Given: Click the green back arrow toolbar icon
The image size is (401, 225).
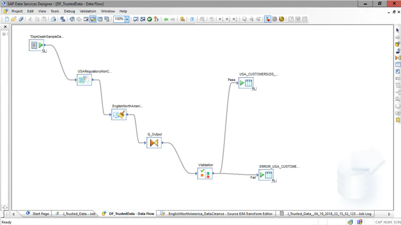Looking at the screenshot, I should 166,19.
